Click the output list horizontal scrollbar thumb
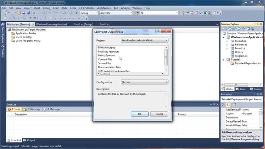Viewport: 265px width, 149px height. click(105, 74)
